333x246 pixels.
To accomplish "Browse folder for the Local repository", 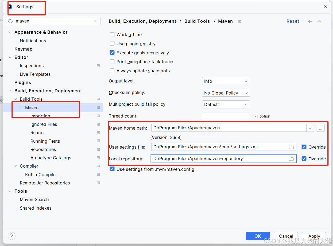I will pos(291,159).
